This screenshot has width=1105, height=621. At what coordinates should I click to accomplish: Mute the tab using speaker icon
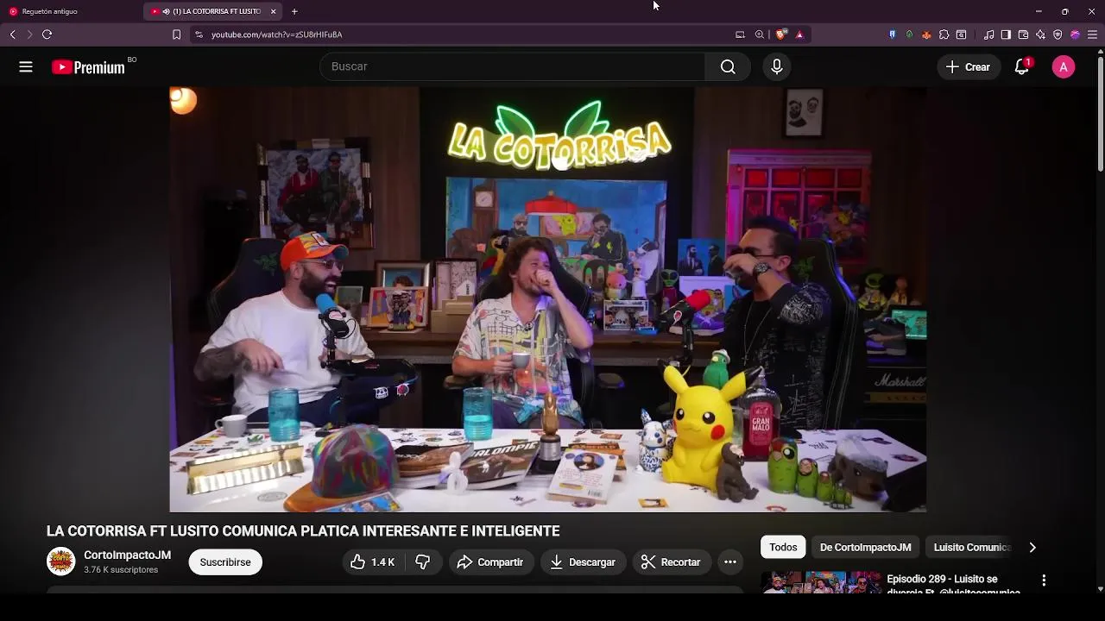pos(166,11)
